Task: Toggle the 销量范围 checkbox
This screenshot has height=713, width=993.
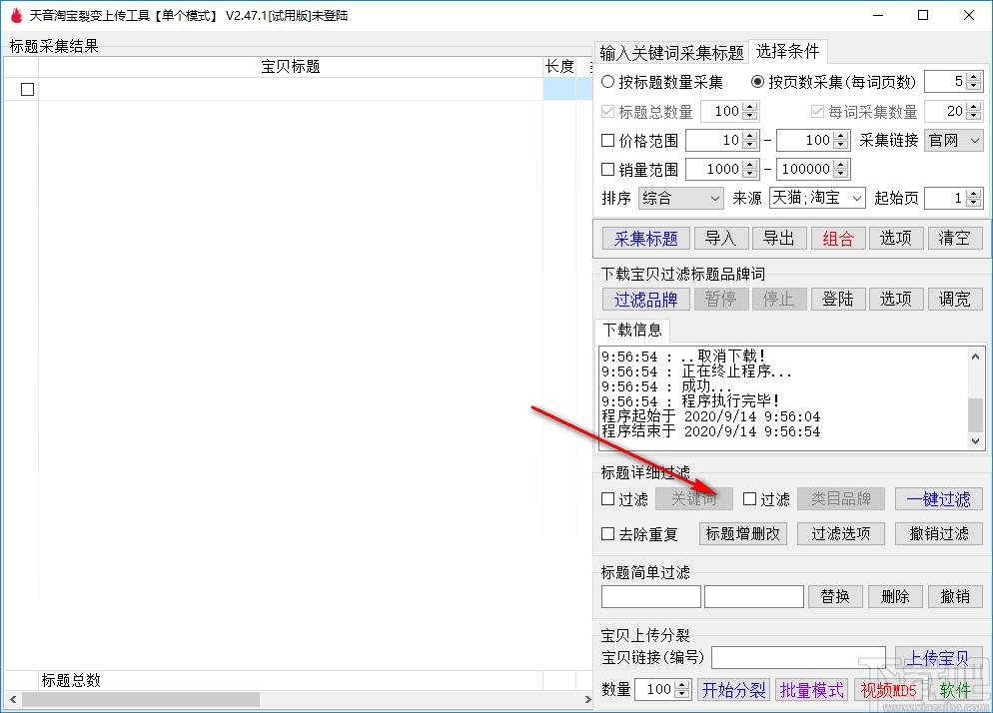Action: [x=607, y=169]
